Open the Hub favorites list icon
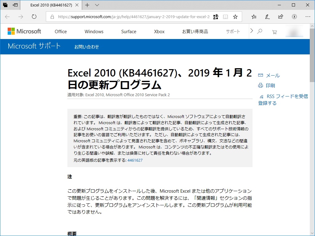Viewport: 315px width, 236px height. [x=254, y=17]
